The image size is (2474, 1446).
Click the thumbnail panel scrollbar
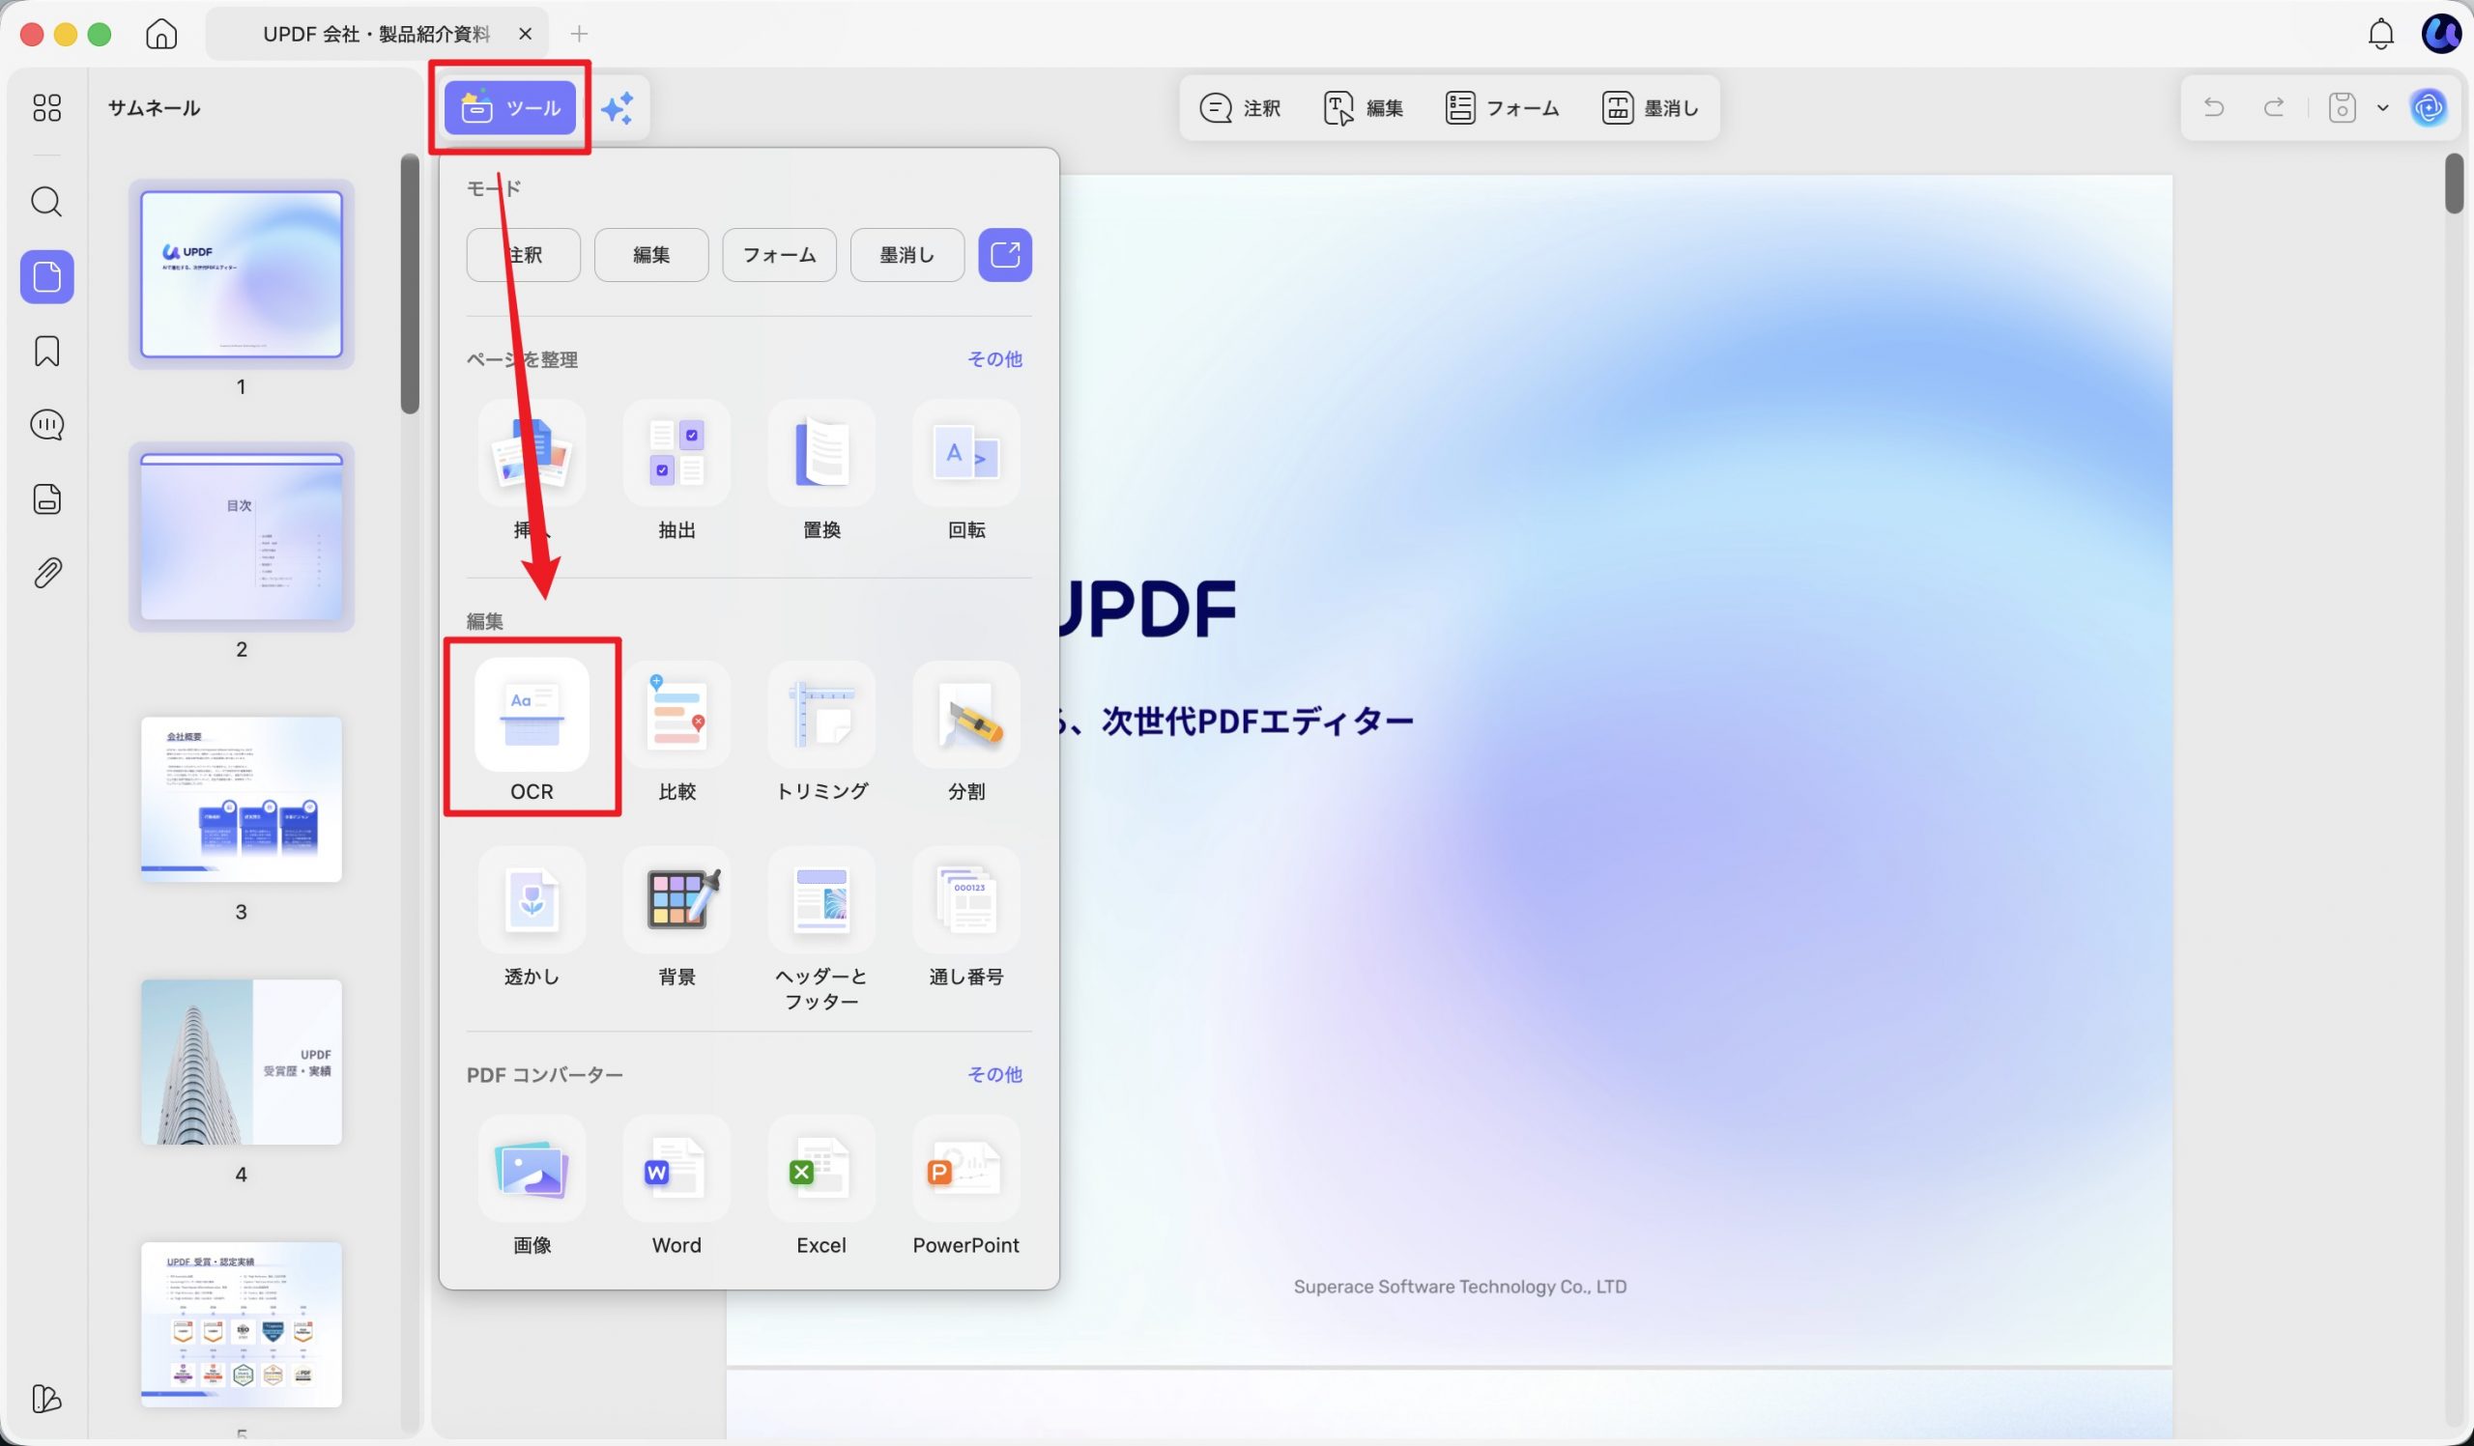click(410, 285)
